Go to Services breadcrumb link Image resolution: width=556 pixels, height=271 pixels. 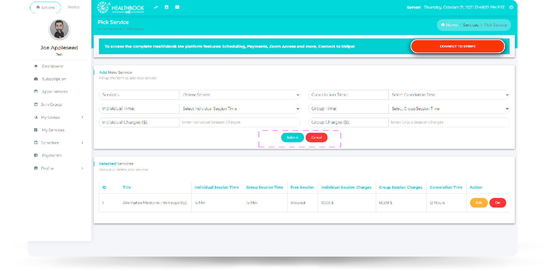click(471, 25)
